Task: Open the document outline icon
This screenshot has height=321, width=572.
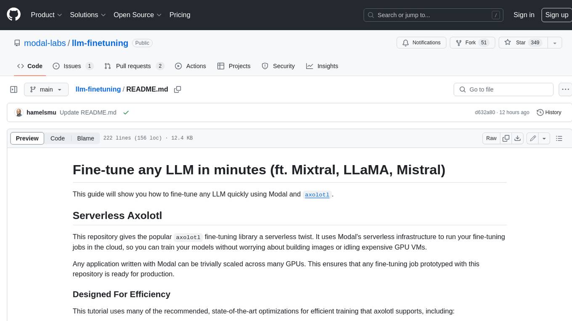Action: point(559,138)
